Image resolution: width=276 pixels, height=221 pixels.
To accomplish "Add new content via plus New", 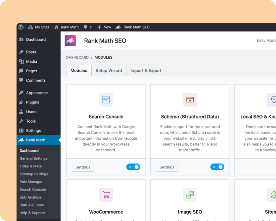I will pyautogui.click(x=104, y=27).
